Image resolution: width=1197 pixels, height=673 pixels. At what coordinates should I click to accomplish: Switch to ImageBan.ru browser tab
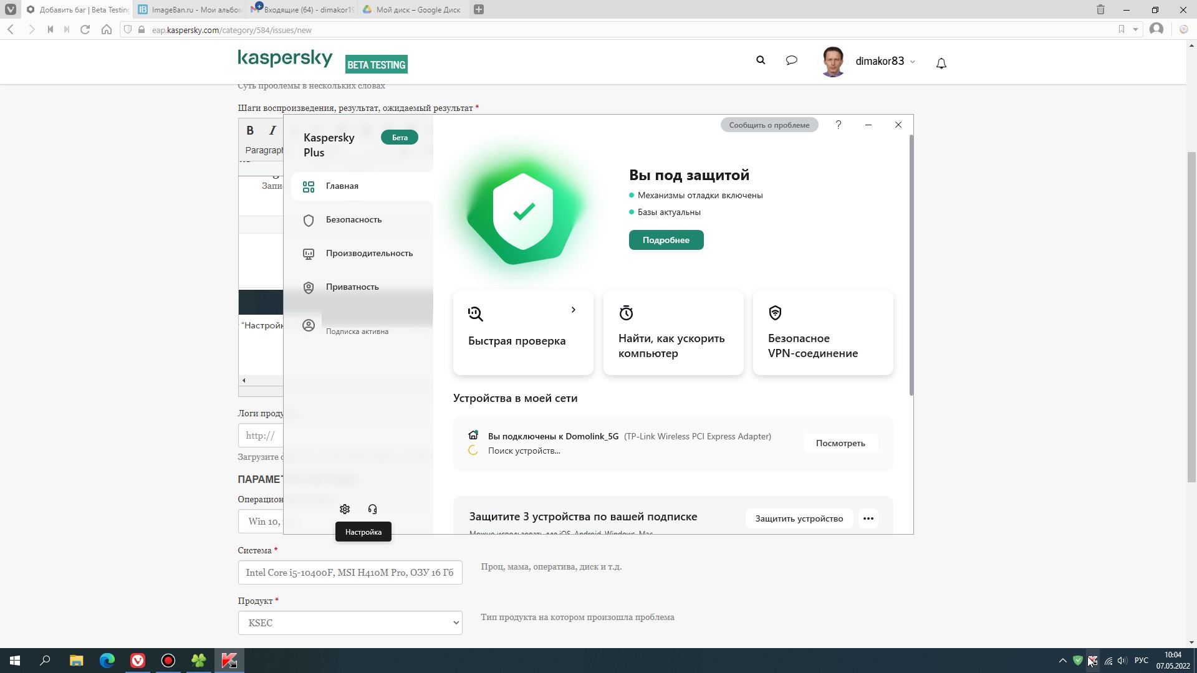pyautogui.click(x=190, y=9)
